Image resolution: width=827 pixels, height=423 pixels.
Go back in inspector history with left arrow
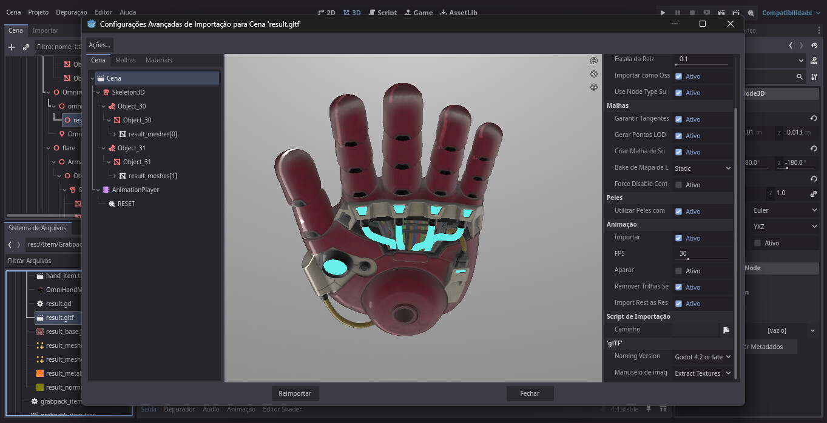point(791,45)
